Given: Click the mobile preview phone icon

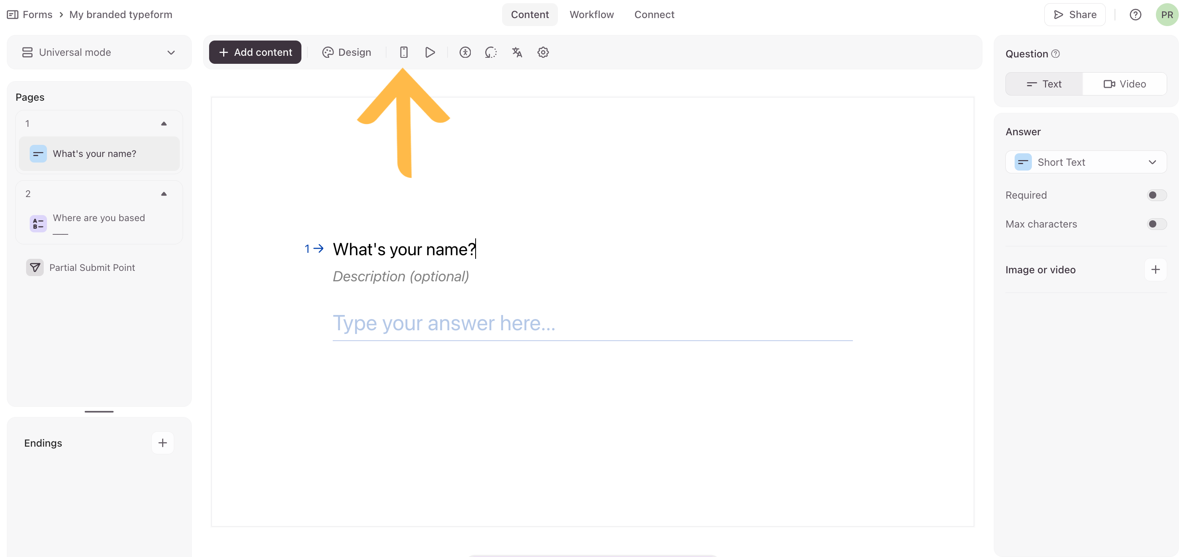Looking at the screenshot, I should (403, 53).
